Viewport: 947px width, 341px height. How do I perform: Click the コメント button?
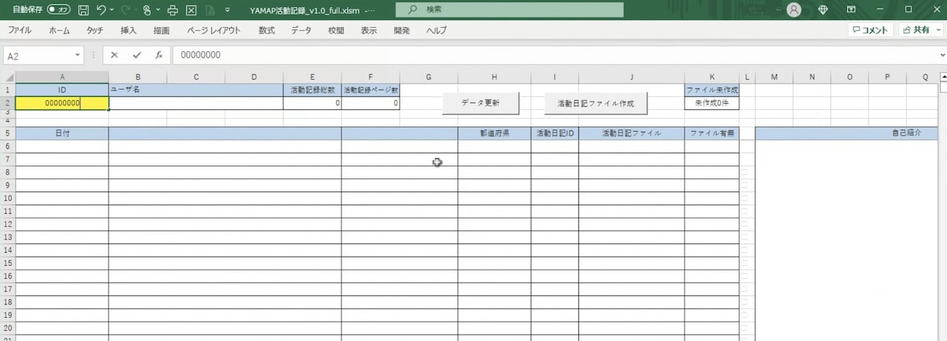(870, 30)
